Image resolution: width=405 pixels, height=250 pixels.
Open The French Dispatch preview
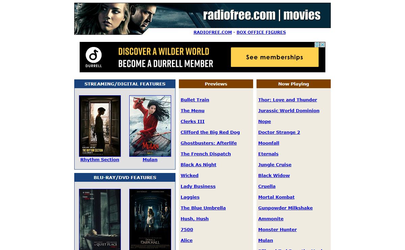(206, 154)
